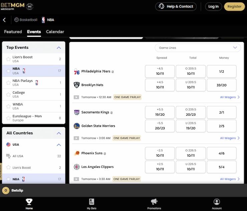The image size is (247, 211).
Task: Favorite NBA in Top Events star
Action: coord(8,71)
